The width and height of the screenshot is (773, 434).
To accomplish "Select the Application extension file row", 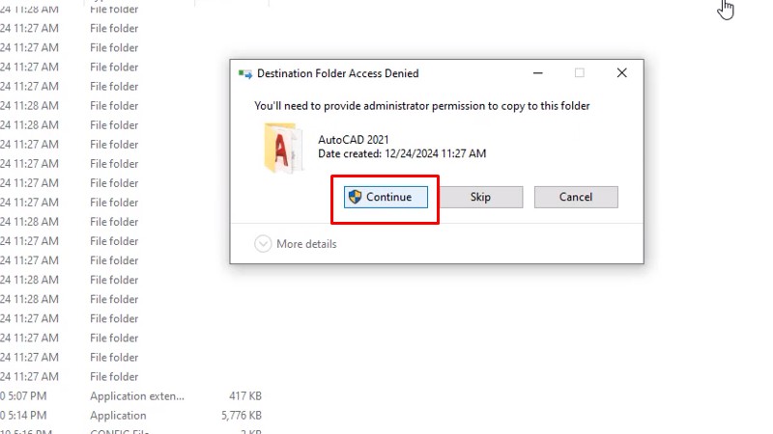I will [136, 395].
